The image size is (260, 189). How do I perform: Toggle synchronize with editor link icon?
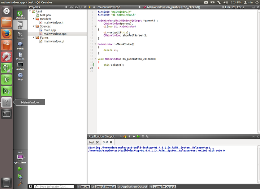pyautogui.click(x=76, y=7)
